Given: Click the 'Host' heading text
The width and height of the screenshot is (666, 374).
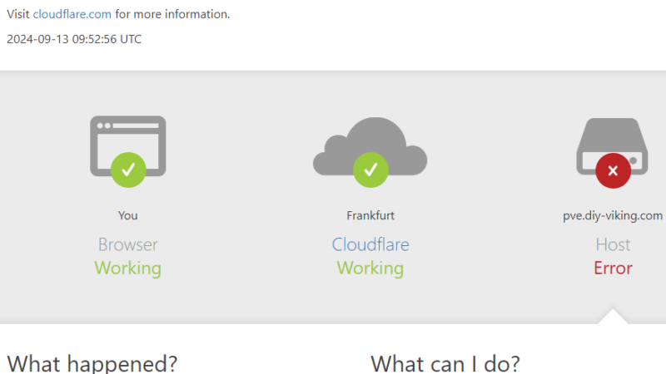Looking at the screenshot, I should (x=613, y=244).
